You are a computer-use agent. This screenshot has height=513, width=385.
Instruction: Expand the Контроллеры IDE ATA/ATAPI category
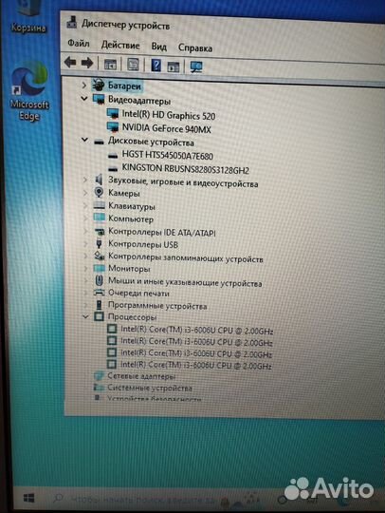point(85,231)
